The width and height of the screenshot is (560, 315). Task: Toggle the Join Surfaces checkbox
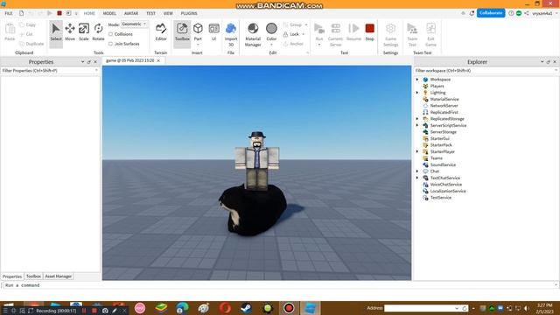(110, 44)
